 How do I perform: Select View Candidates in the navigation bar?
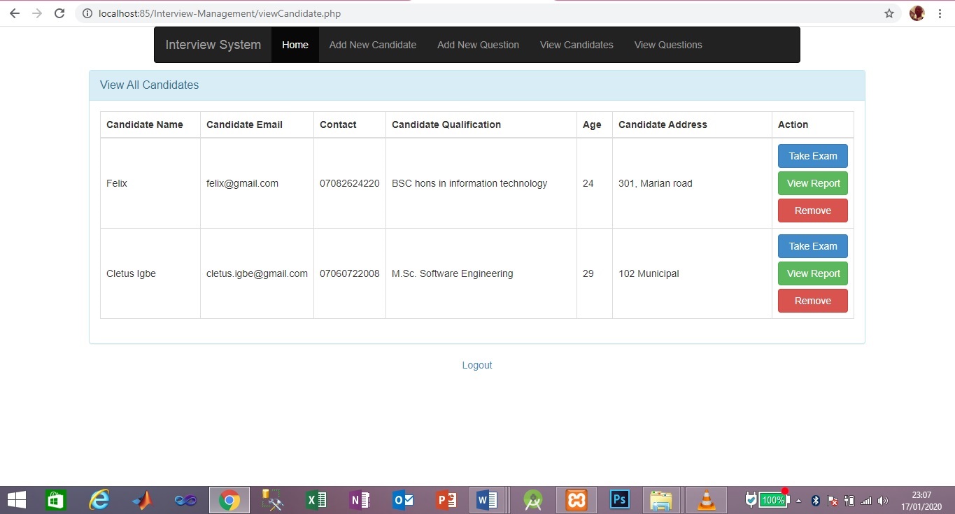(x=576, y=44)
